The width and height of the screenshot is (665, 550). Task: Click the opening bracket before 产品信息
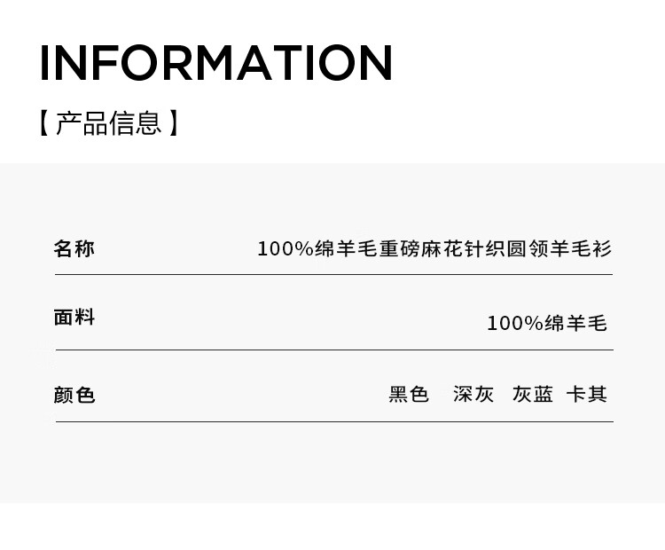[x=43, y=122]
